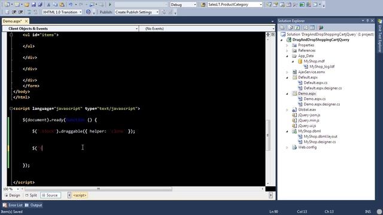Click the Paste clipboard icon
This screenshot has width=383, height=215.
coord(62,4)
